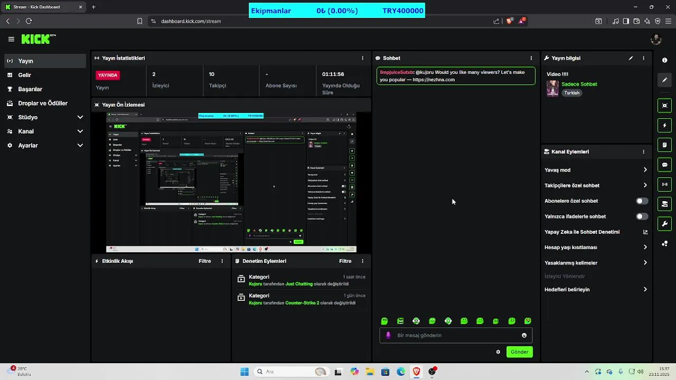The image size is (676, 380).
Task: Toggle stream preview widget in right toolbar
Action: tap(664, 106)
